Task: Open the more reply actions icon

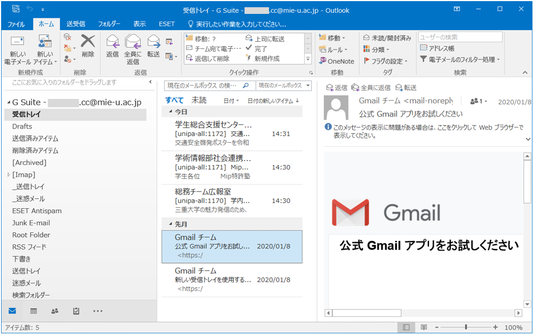Action: [171, 56]
